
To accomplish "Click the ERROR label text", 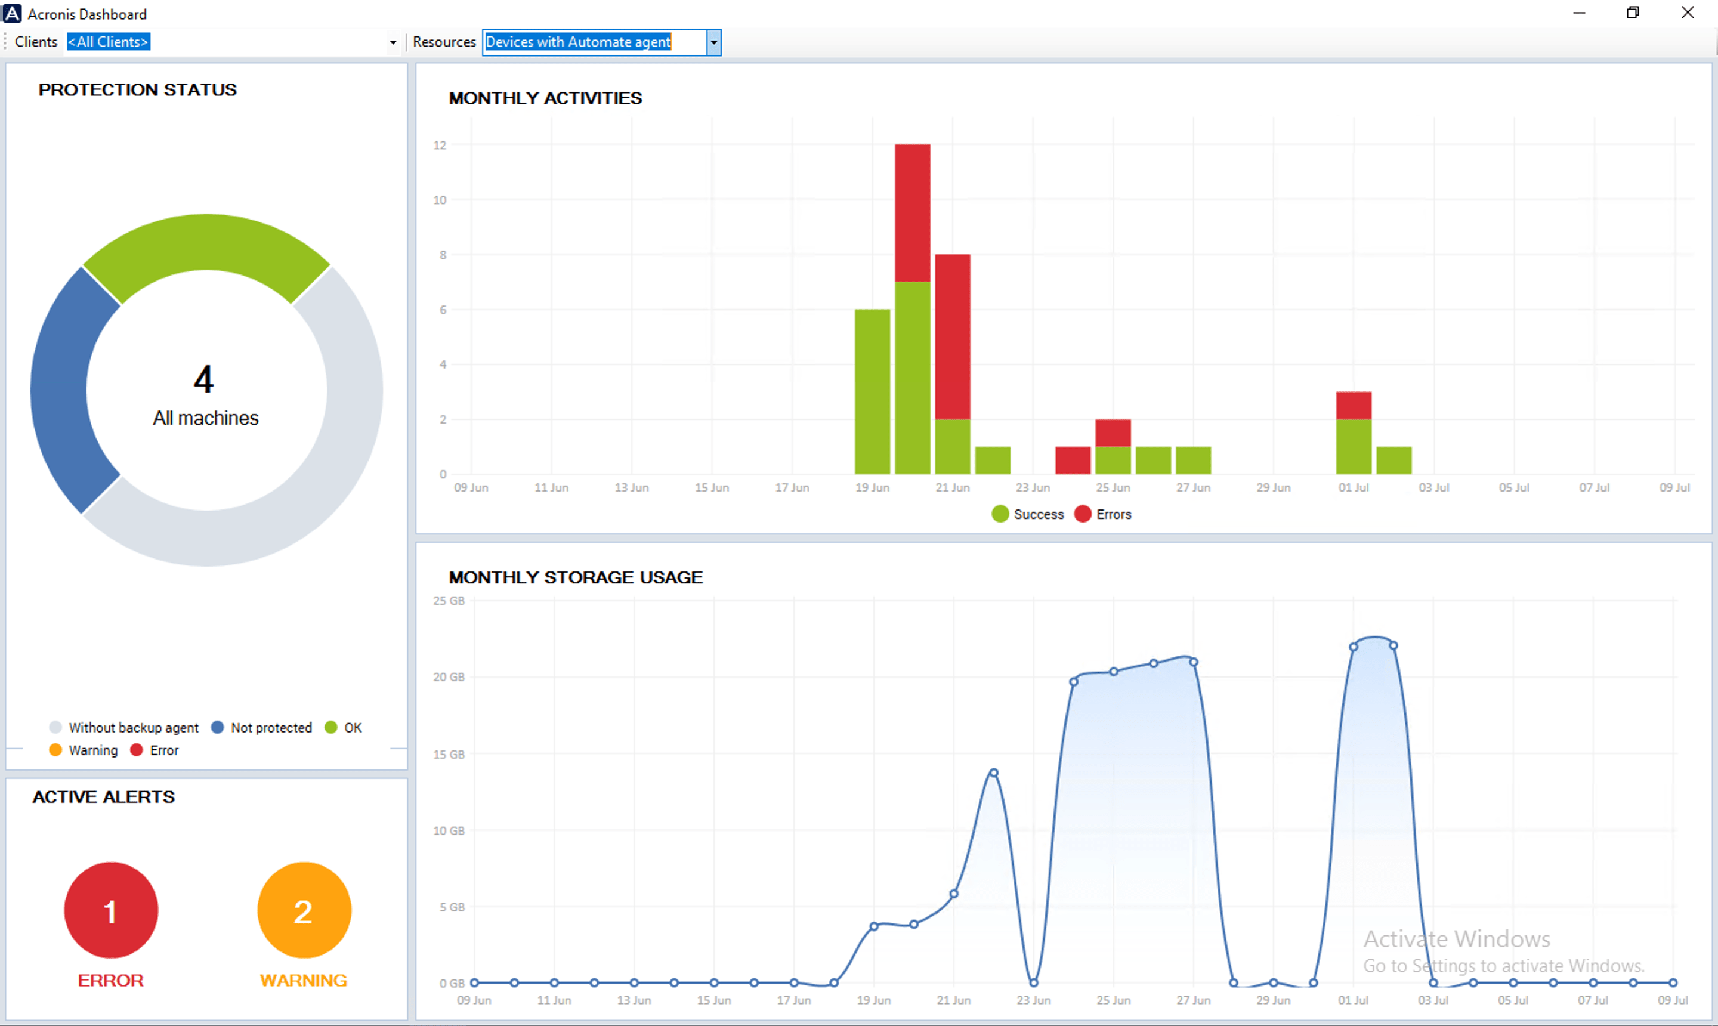I will [110, 979].
